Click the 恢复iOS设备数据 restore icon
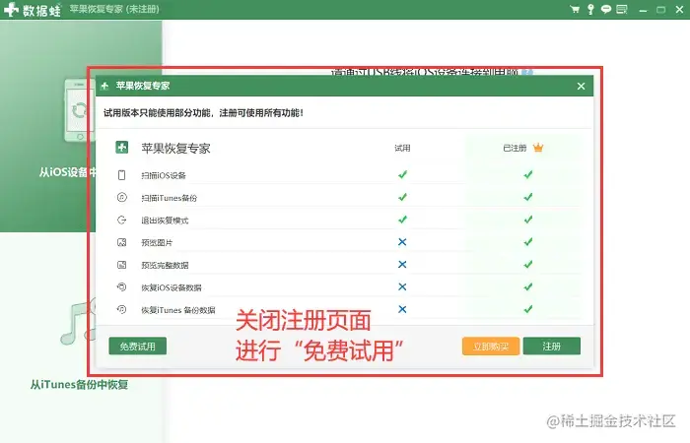Image resolution: width=690 pixels, height=443 pixels. pyautogui.click(x=122, y=287)
